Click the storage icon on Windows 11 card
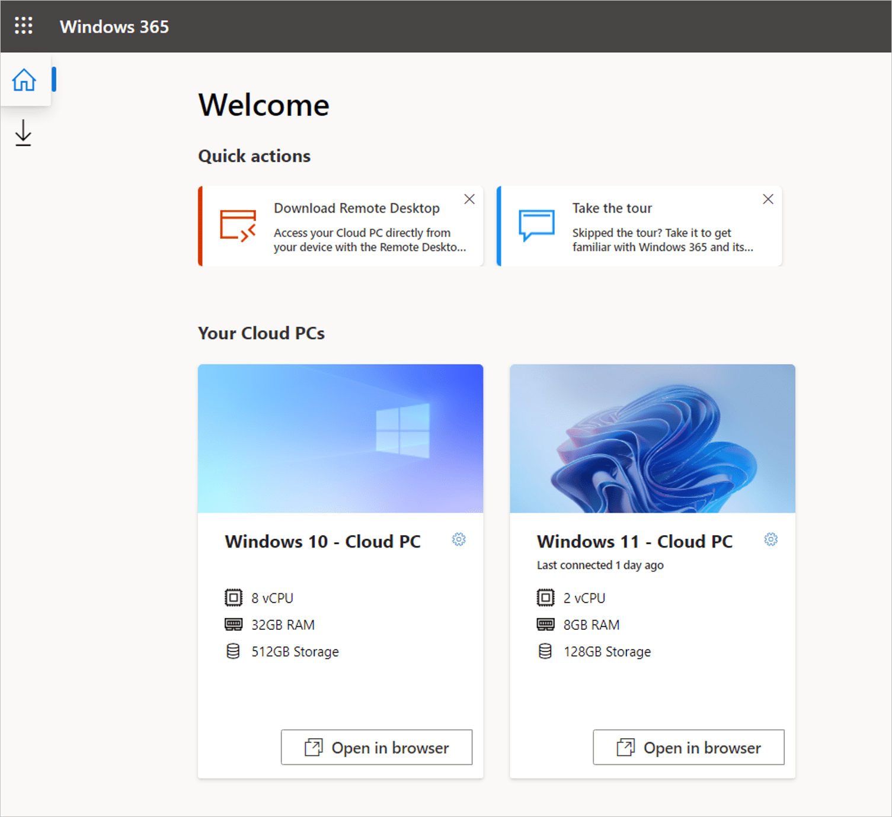Image resolution: width=892 pixels, height=817 pixels. coord(545,651)
